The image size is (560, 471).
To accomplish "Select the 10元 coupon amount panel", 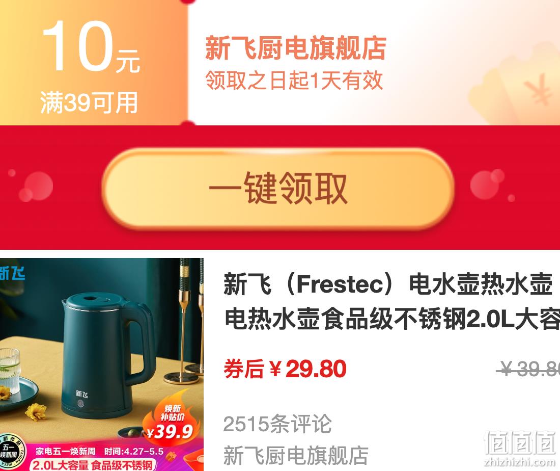I will pyautogui.click(x=94, y=63).
